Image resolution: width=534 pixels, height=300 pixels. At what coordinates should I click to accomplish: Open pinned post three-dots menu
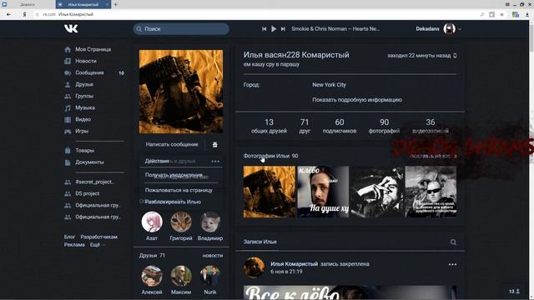[452, 264]
